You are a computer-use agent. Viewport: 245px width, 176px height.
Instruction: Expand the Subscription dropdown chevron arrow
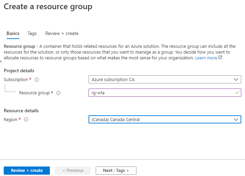[236, 80]
